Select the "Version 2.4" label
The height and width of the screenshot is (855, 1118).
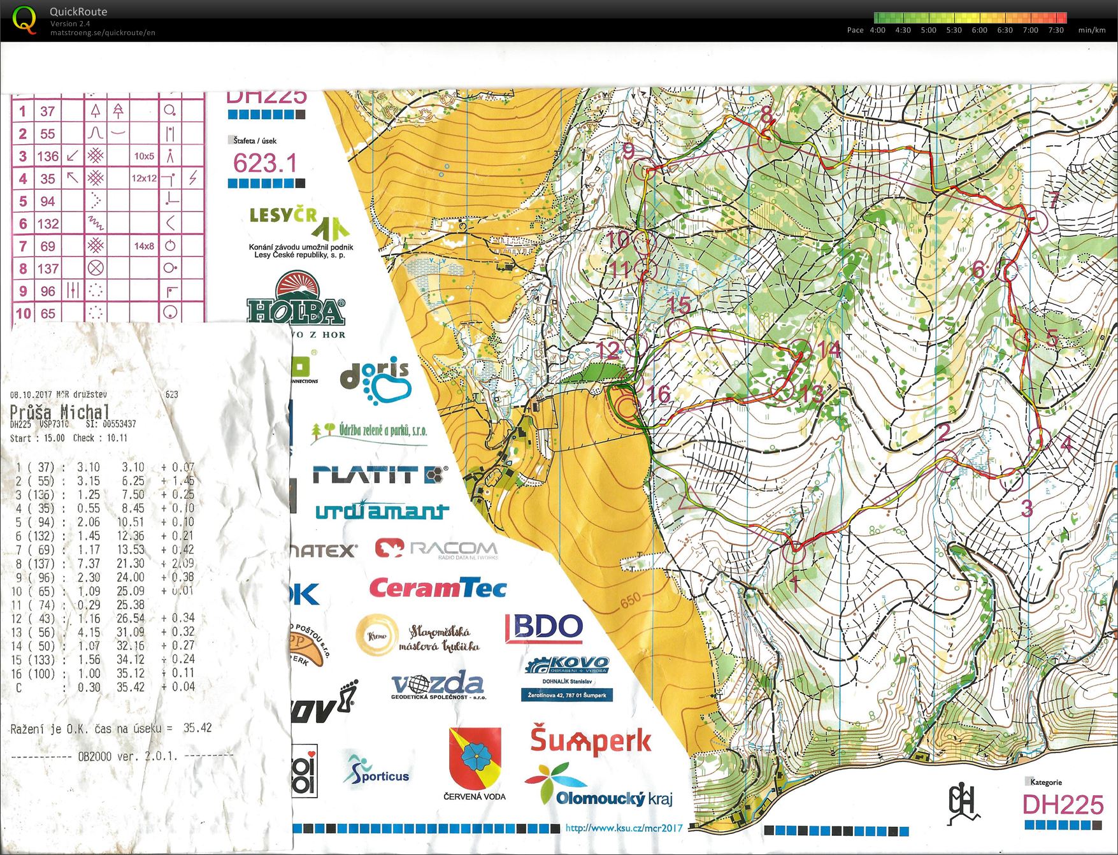70,24
